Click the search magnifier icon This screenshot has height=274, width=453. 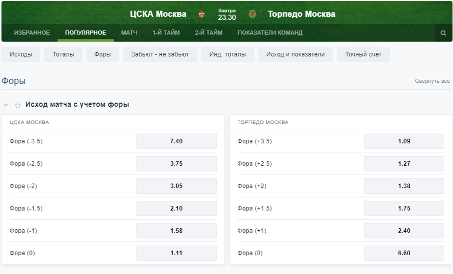[x=443, y=33]
